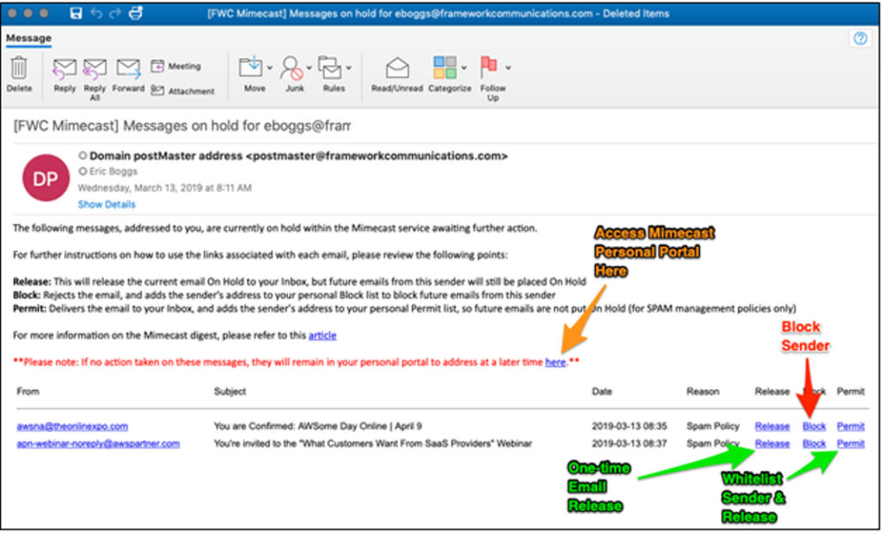Expand the Junk dropdown arrow

(309, 68)
